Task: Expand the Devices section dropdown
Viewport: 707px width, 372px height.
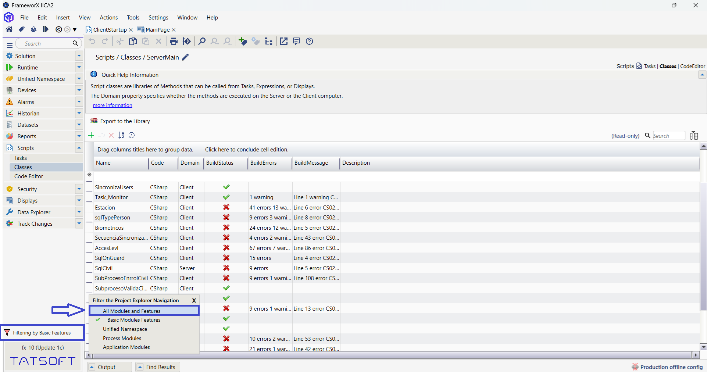Action: [x=79, y=90]
